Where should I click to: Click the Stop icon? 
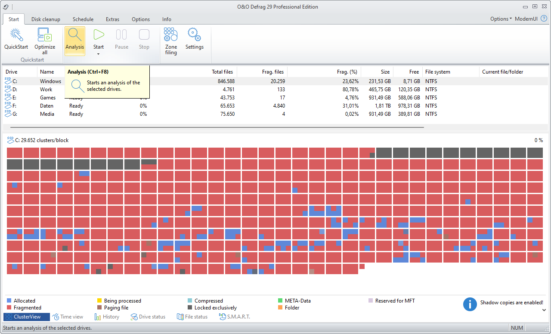144,34
